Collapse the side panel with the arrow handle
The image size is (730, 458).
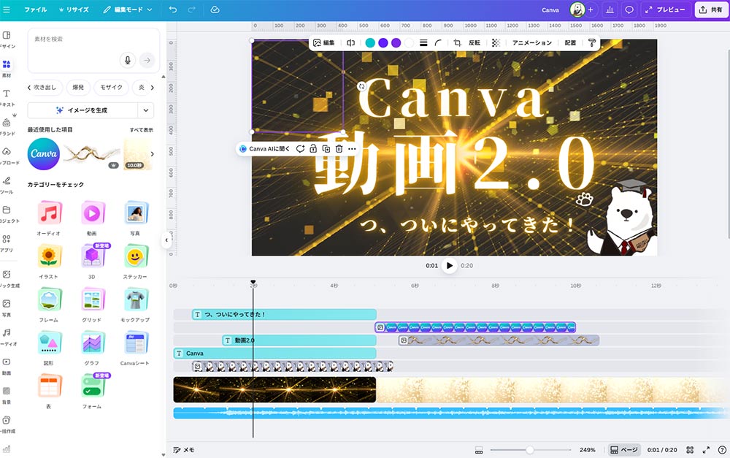[166, 240]
